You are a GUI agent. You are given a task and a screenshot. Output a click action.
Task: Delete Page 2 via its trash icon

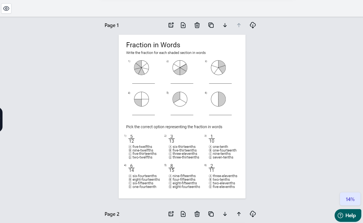tap(197, 214)
